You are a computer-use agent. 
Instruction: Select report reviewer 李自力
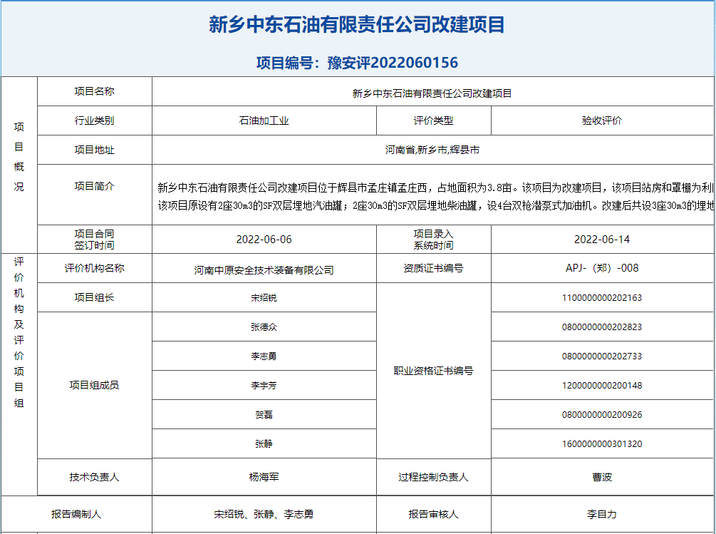click(x=602, y=514)
